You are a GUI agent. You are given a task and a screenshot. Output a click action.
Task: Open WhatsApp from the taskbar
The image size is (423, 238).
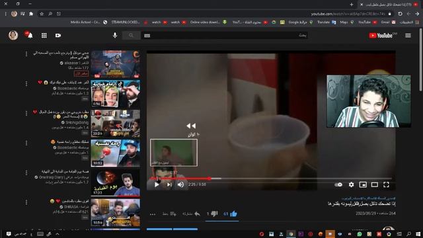click(x=360, y=234)
